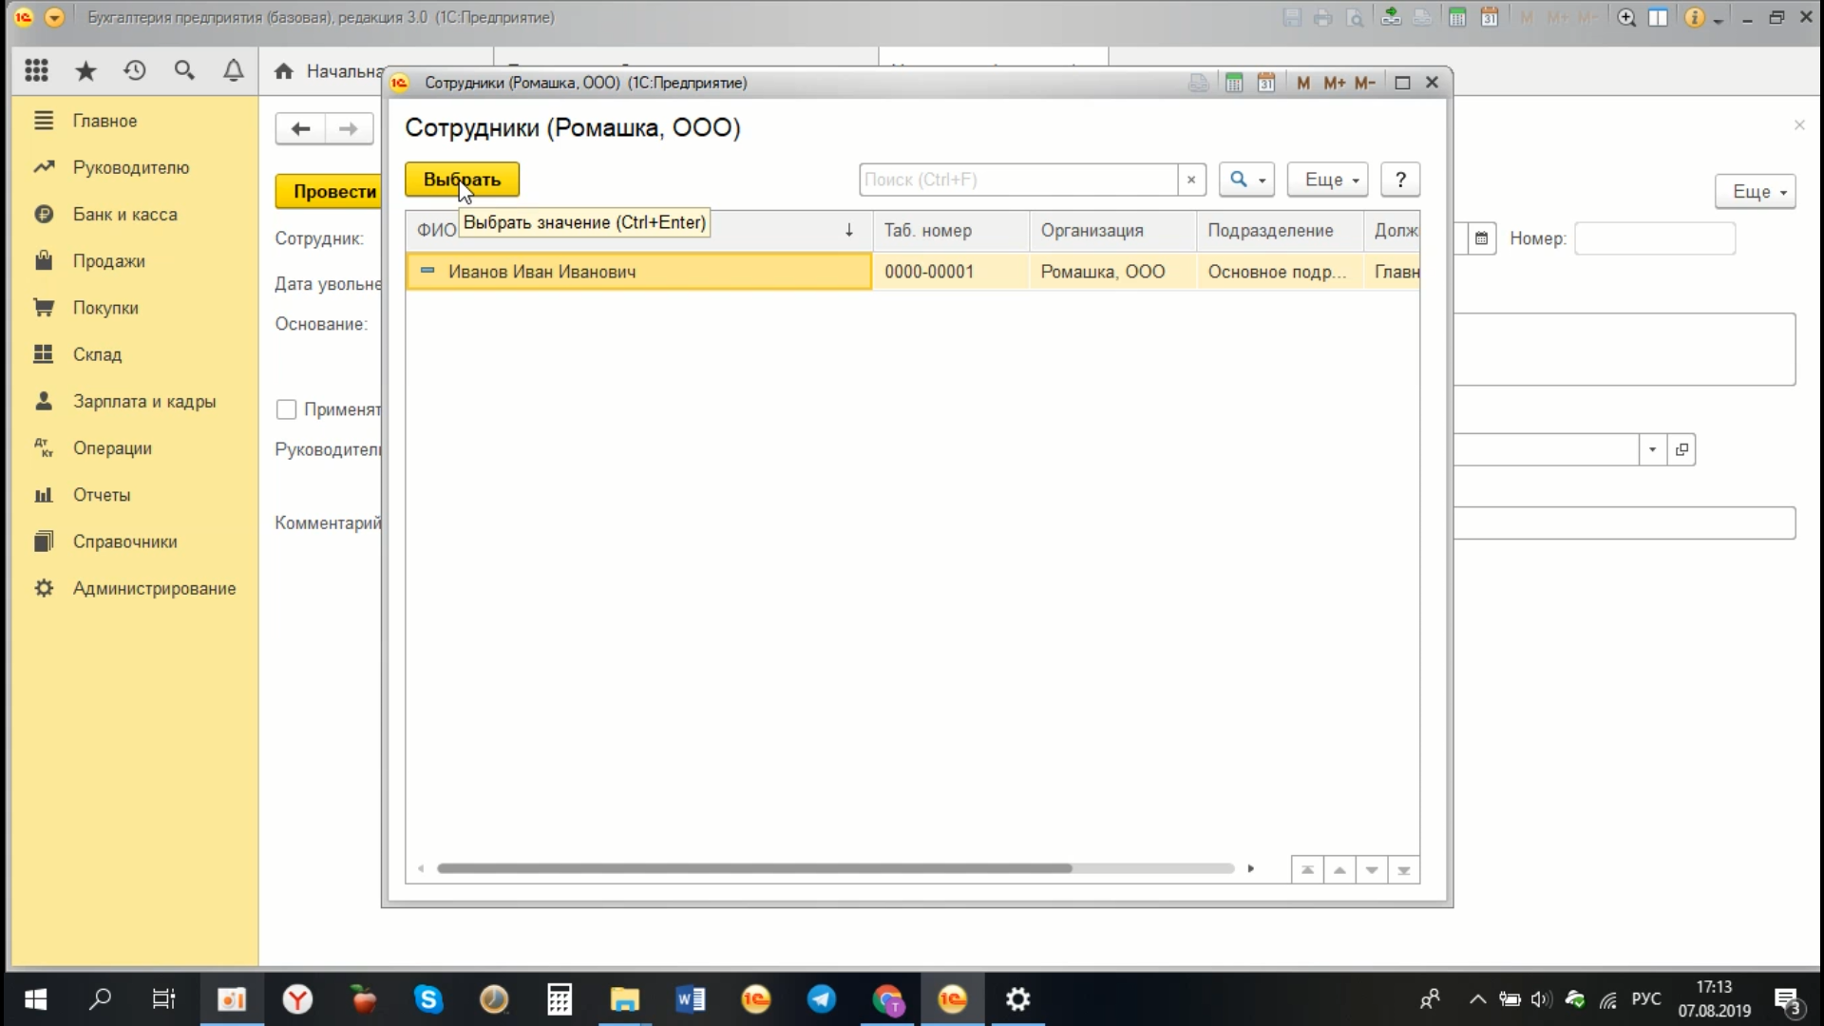Click the Выбрать button
Viewport: 1824px width, 1026px height.
pos(462,180)
